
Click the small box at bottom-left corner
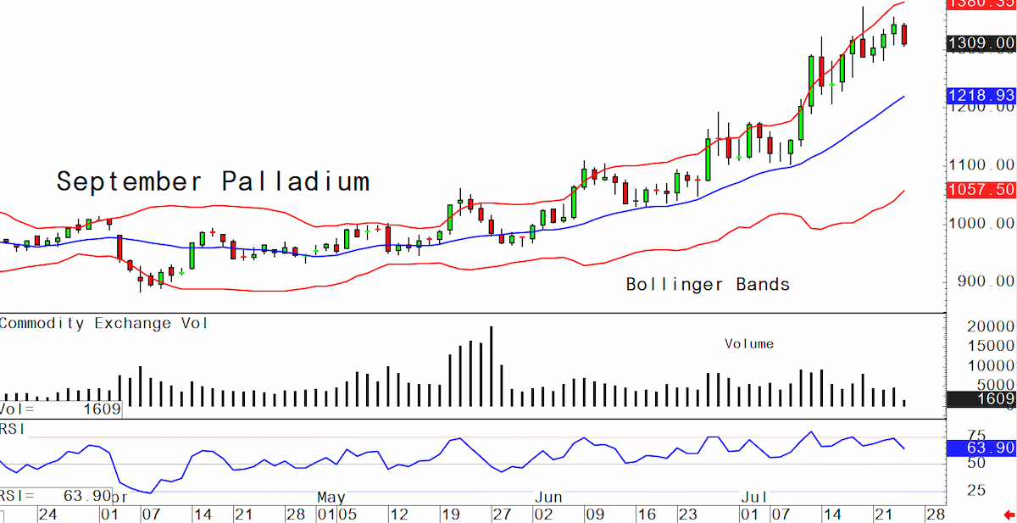3,517
